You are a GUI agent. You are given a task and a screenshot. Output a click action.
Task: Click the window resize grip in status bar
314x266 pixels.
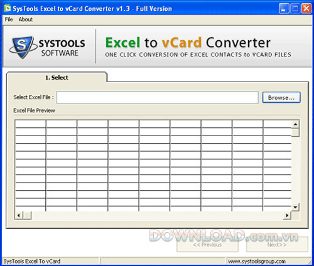coord(310,262)
